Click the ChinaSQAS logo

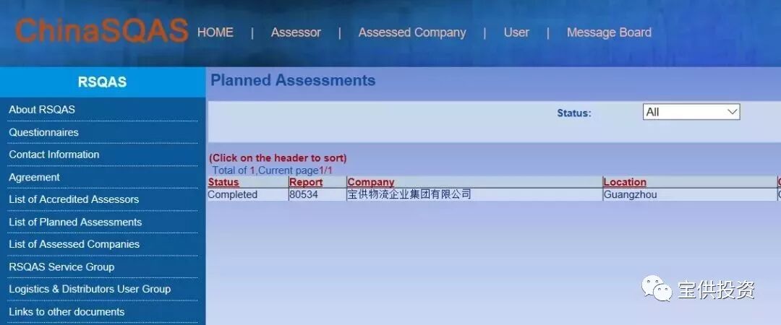coord(102,31)
